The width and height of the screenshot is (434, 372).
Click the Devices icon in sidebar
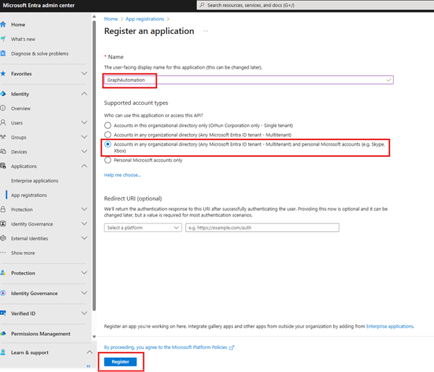[3, 152]
